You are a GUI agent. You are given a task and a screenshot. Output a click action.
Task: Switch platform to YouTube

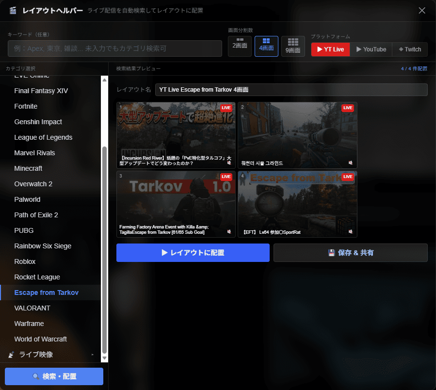coord(371,49)
